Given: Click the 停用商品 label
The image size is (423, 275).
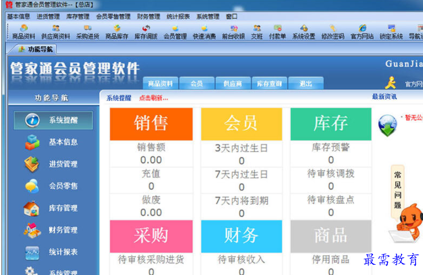Looking at the screenshot, I should pyautogui.click(x=331, y=260).
